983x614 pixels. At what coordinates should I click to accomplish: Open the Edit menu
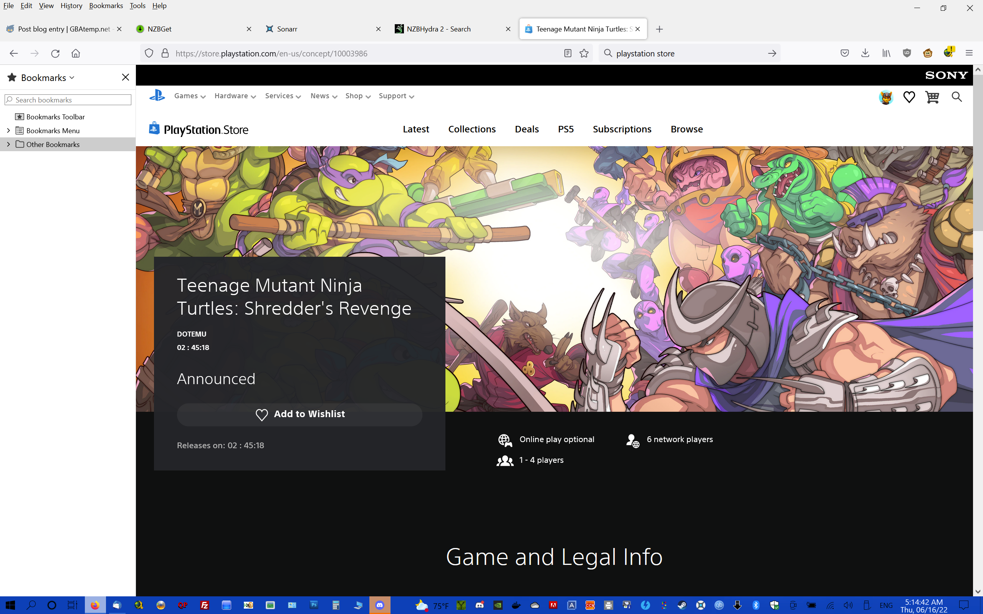[x=26, y=6]
